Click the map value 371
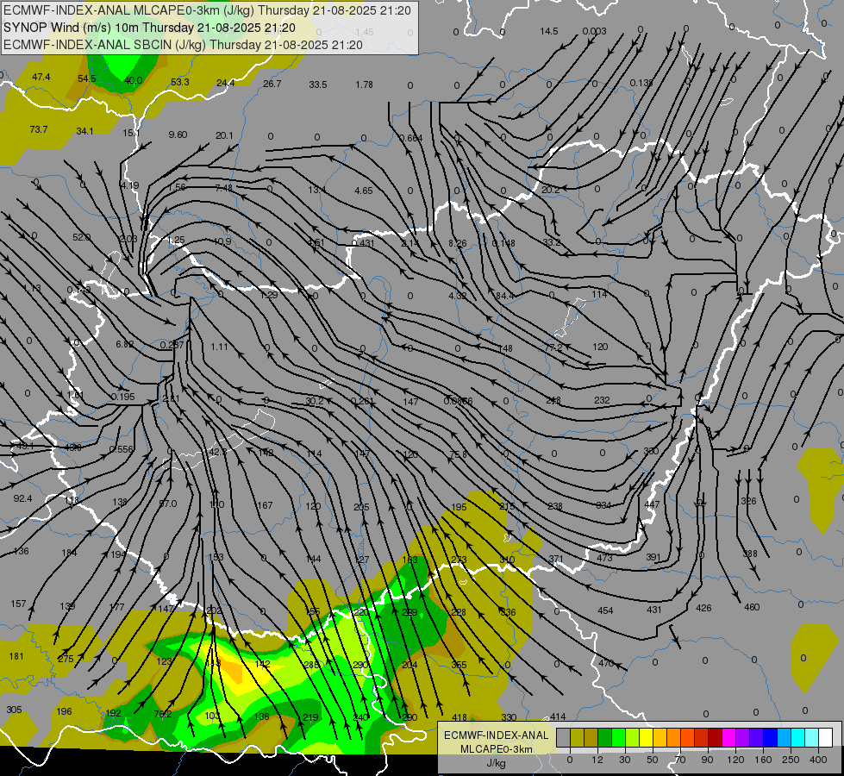844x776 pixels. (x=556, y=559)
